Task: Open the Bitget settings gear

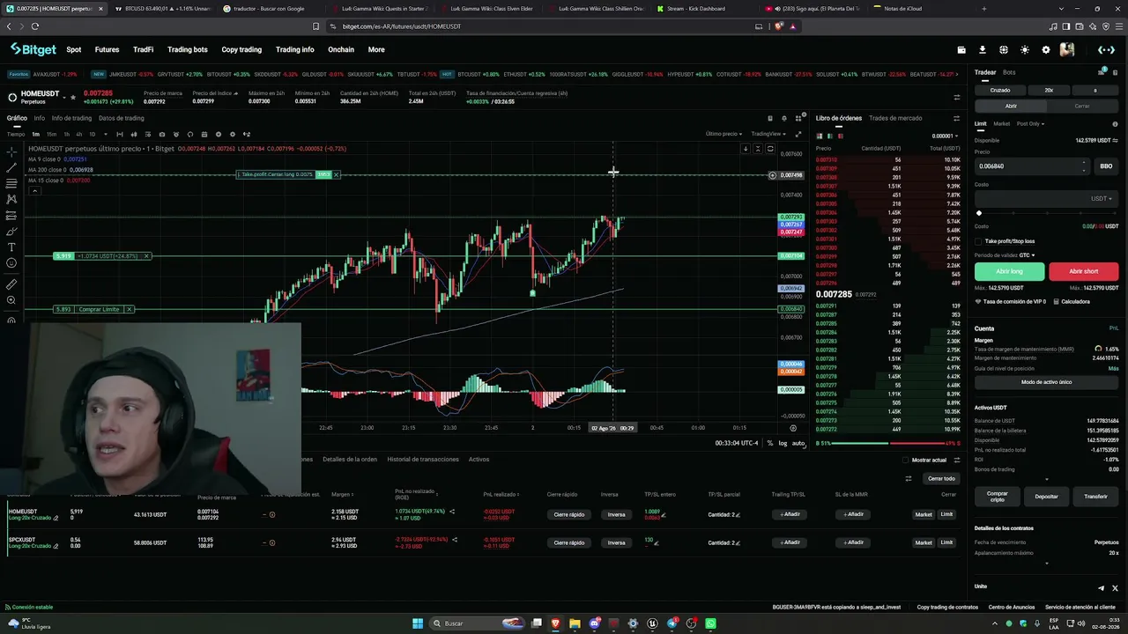Action: (x=1046, y=50)
